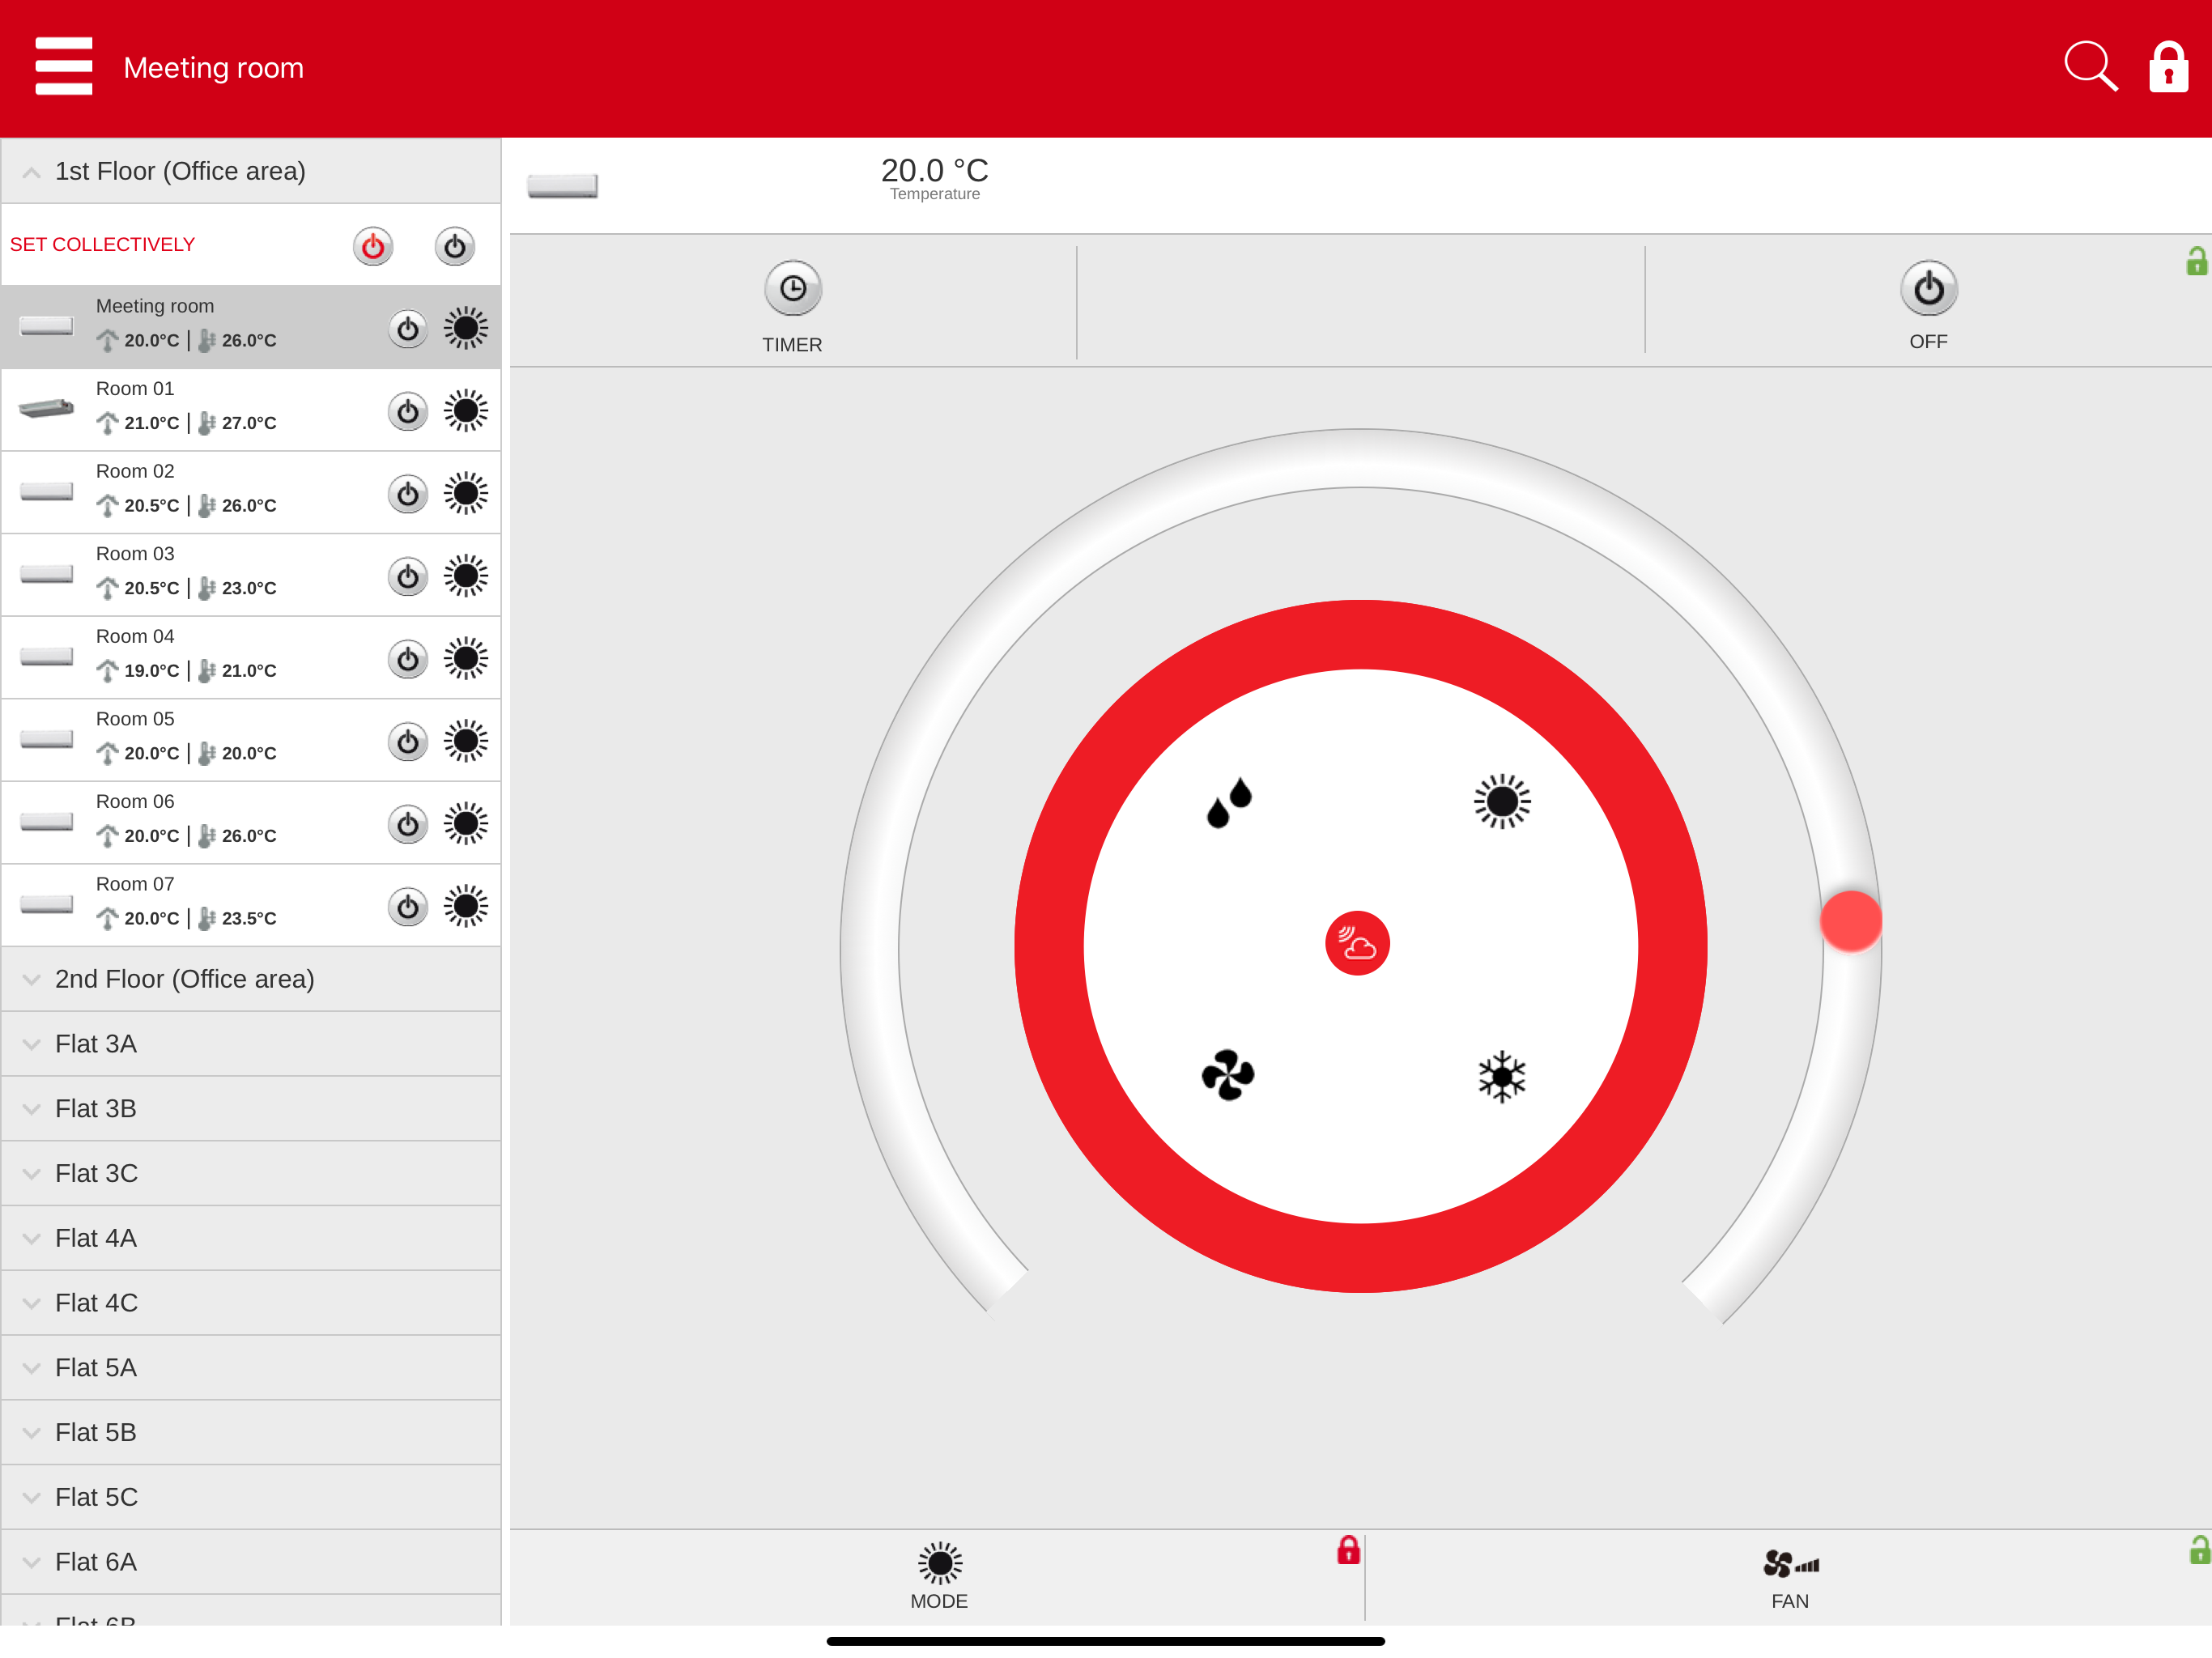2212x1658 pixels.
Task: Click the 20.0 °C Temperature reading
Action: coord(935,178)
